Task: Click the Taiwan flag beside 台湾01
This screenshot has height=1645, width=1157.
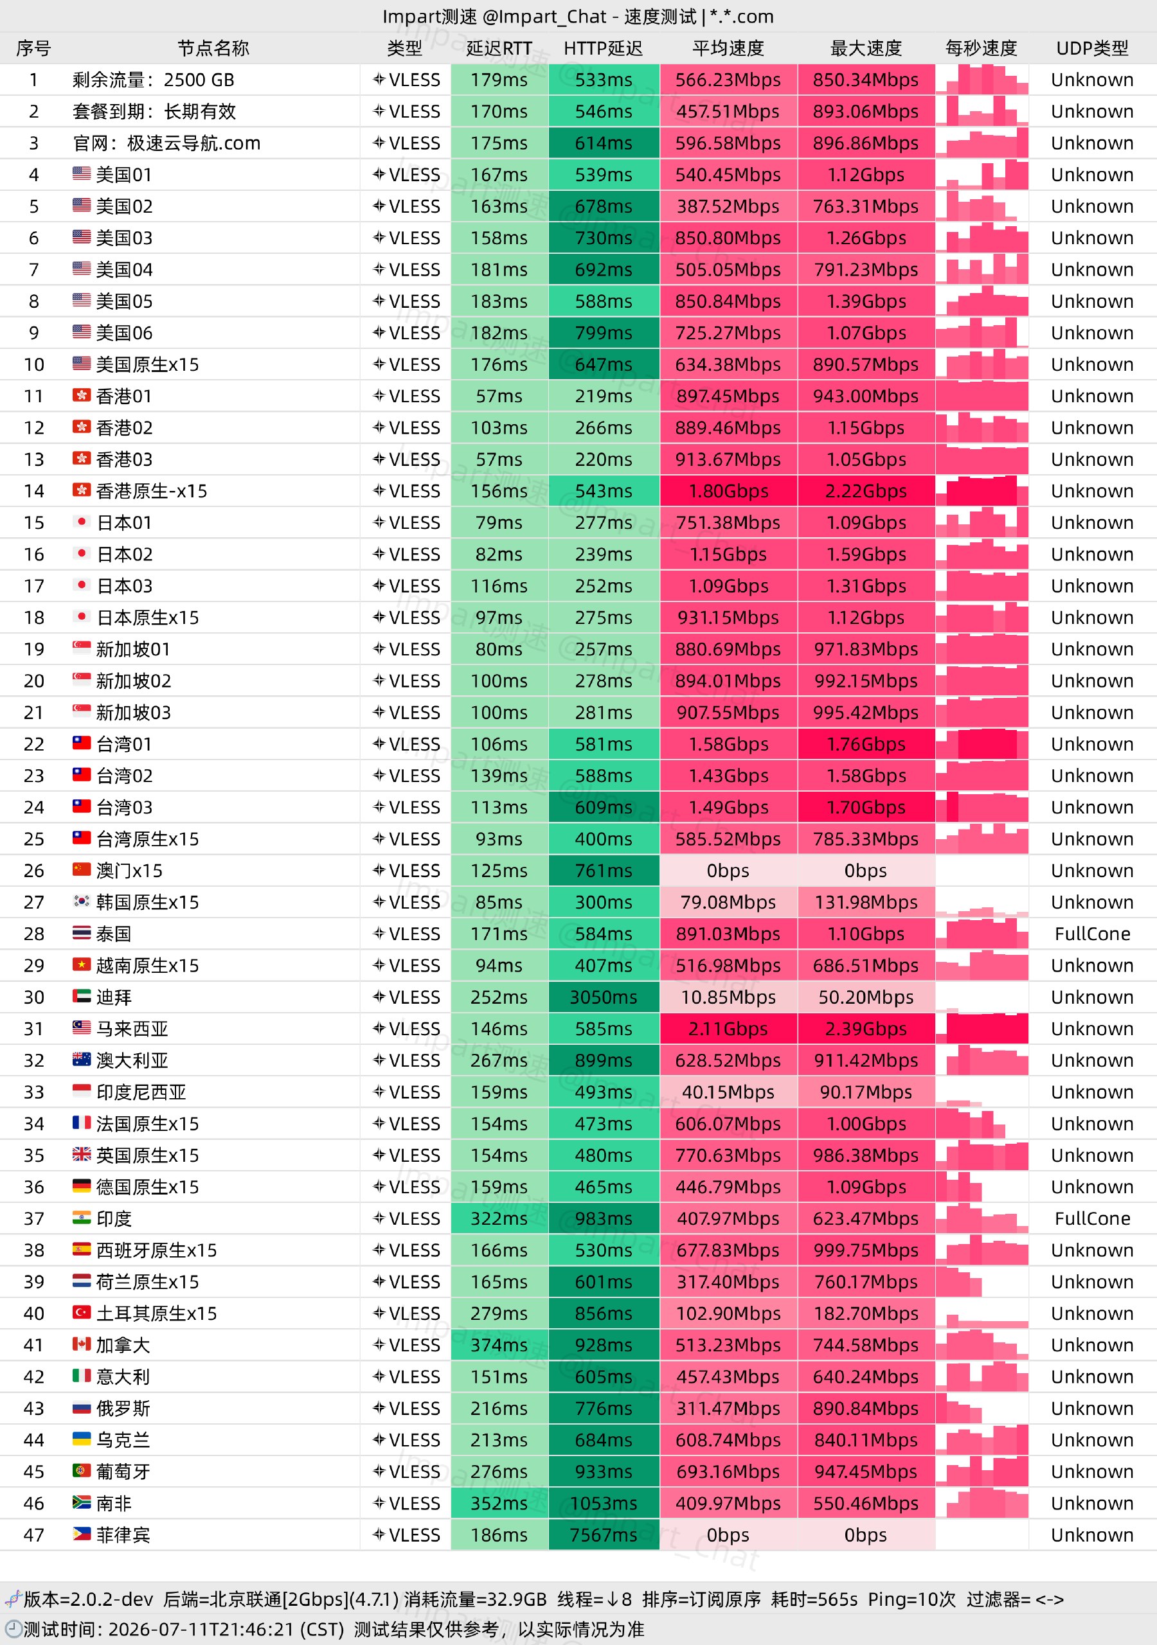Action: coord(82,743)
